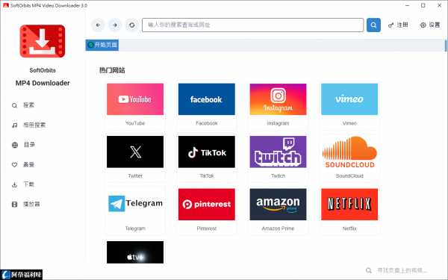Minimize the MP4 Video Downloader window
Image resolution: width=448 pixels, height=280 pixels.
point(408,5)
